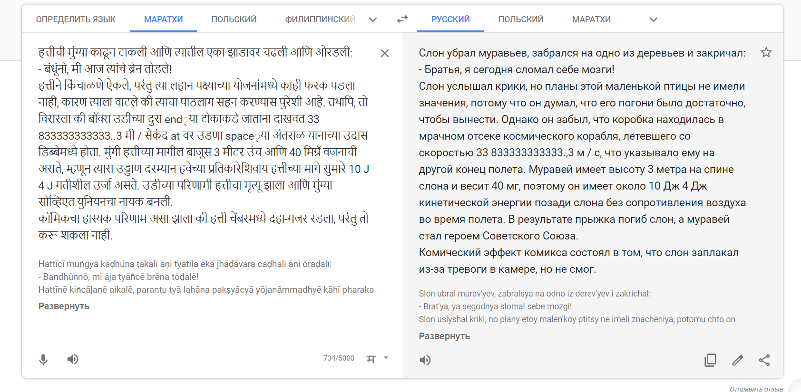Select РУССКИЙ as target language
801x392 pixels.
[x=450, y=19]
